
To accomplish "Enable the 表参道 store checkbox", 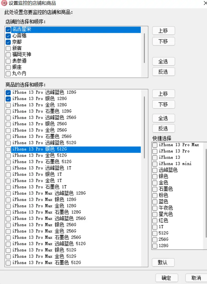I will 8,61.
